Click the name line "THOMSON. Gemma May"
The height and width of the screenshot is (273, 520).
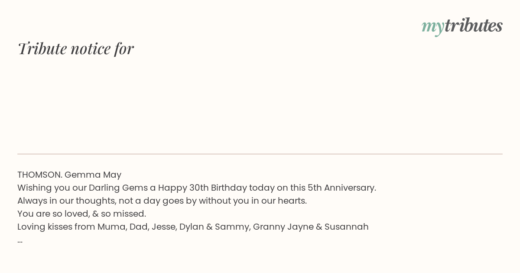tap(69, 175)
